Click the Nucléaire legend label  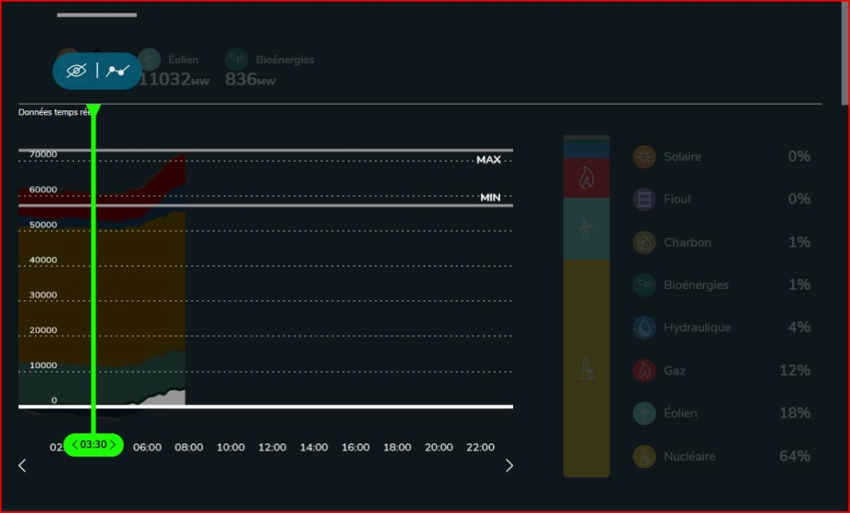click(690, 456)
